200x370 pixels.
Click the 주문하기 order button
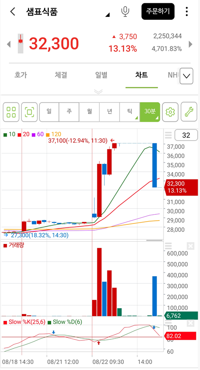coord(158,11)
